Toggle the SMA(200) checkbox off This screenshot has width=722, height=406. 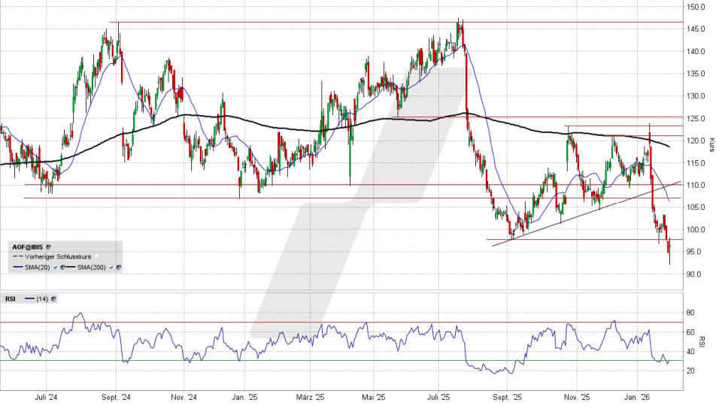[x=111, y=267]
